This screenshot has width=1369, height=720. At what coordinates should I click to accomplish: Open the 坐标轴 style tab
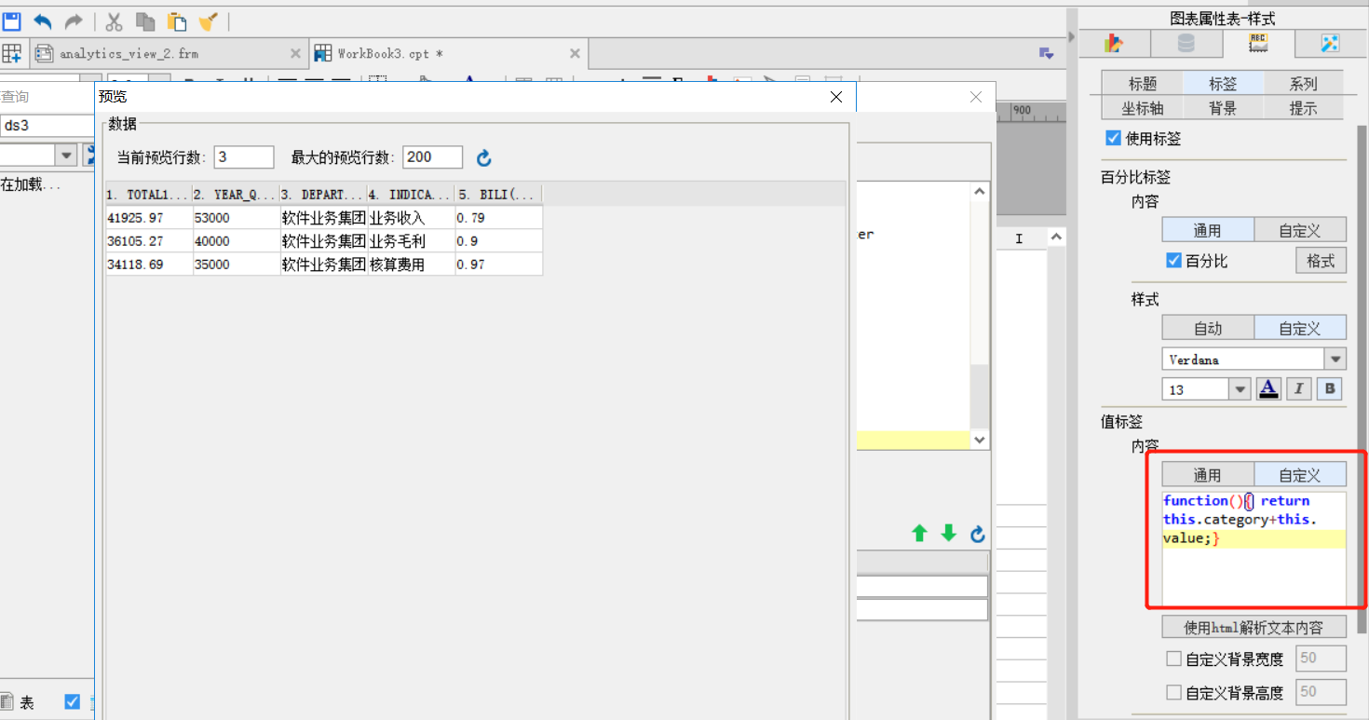[1142, 108]
